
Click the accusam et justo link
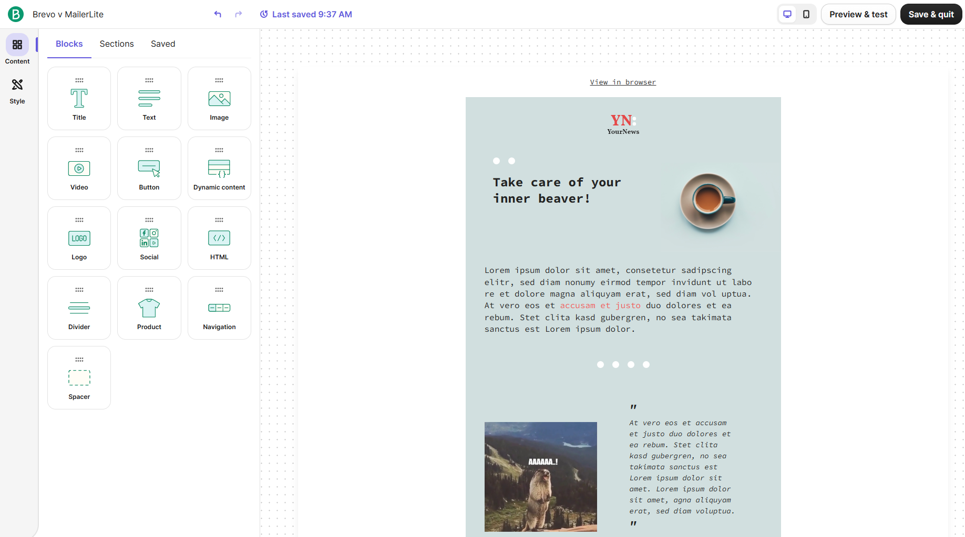pos(600,306)
